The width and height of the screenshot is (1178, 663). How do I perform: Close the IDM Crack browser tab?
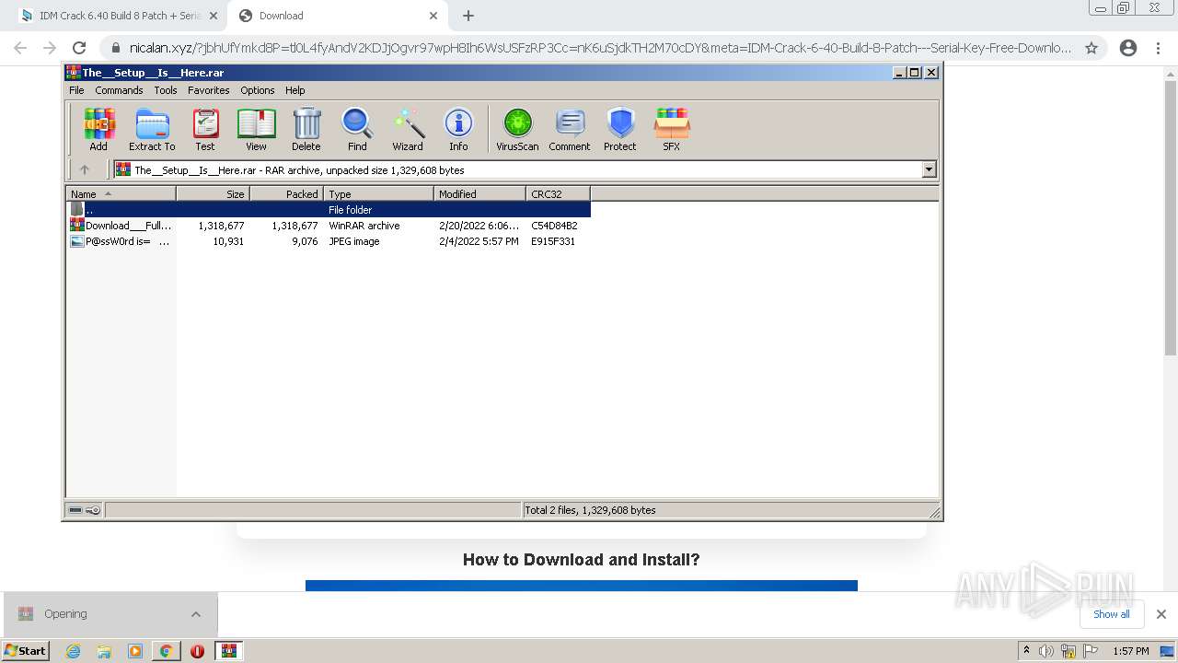coord(214,16)
